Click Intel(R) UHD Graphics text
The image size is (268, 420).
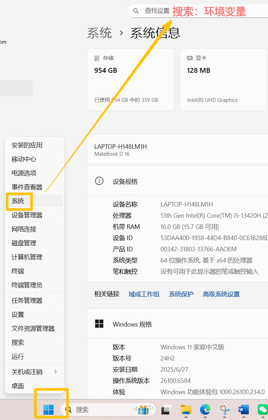[x=212, y=100]
